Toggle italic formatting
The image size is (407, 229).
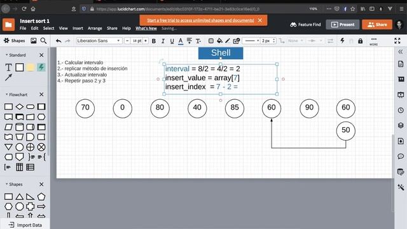163,41
